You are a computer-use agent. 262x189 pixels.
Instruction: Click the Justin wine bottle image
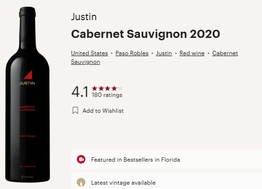pos(27,94)
